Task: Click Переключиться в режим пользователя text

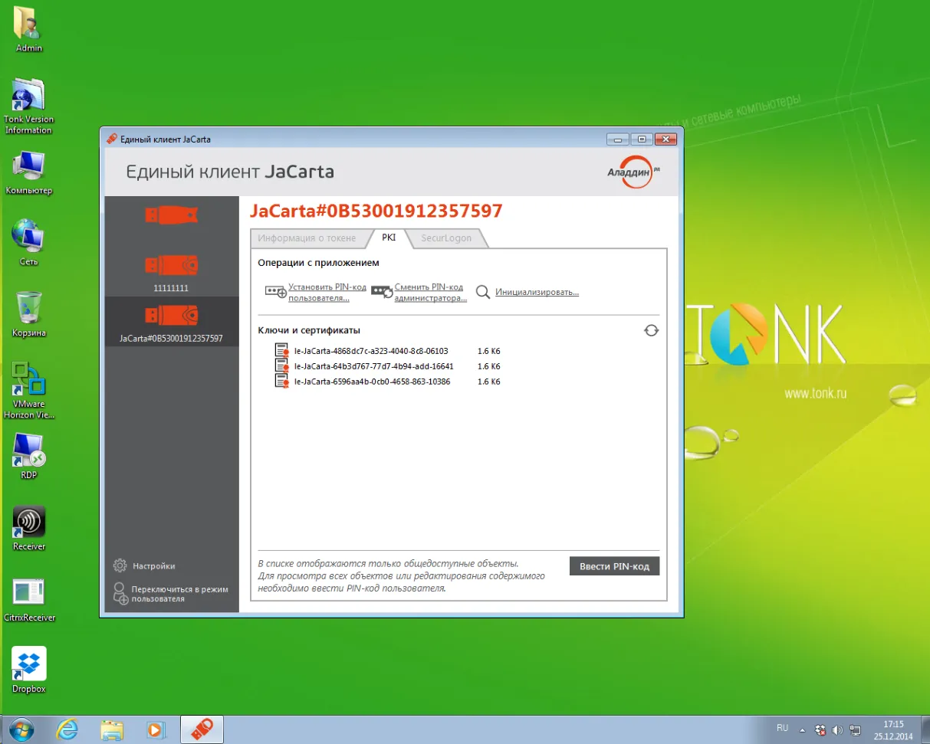Action: click(x=180, y=594)
